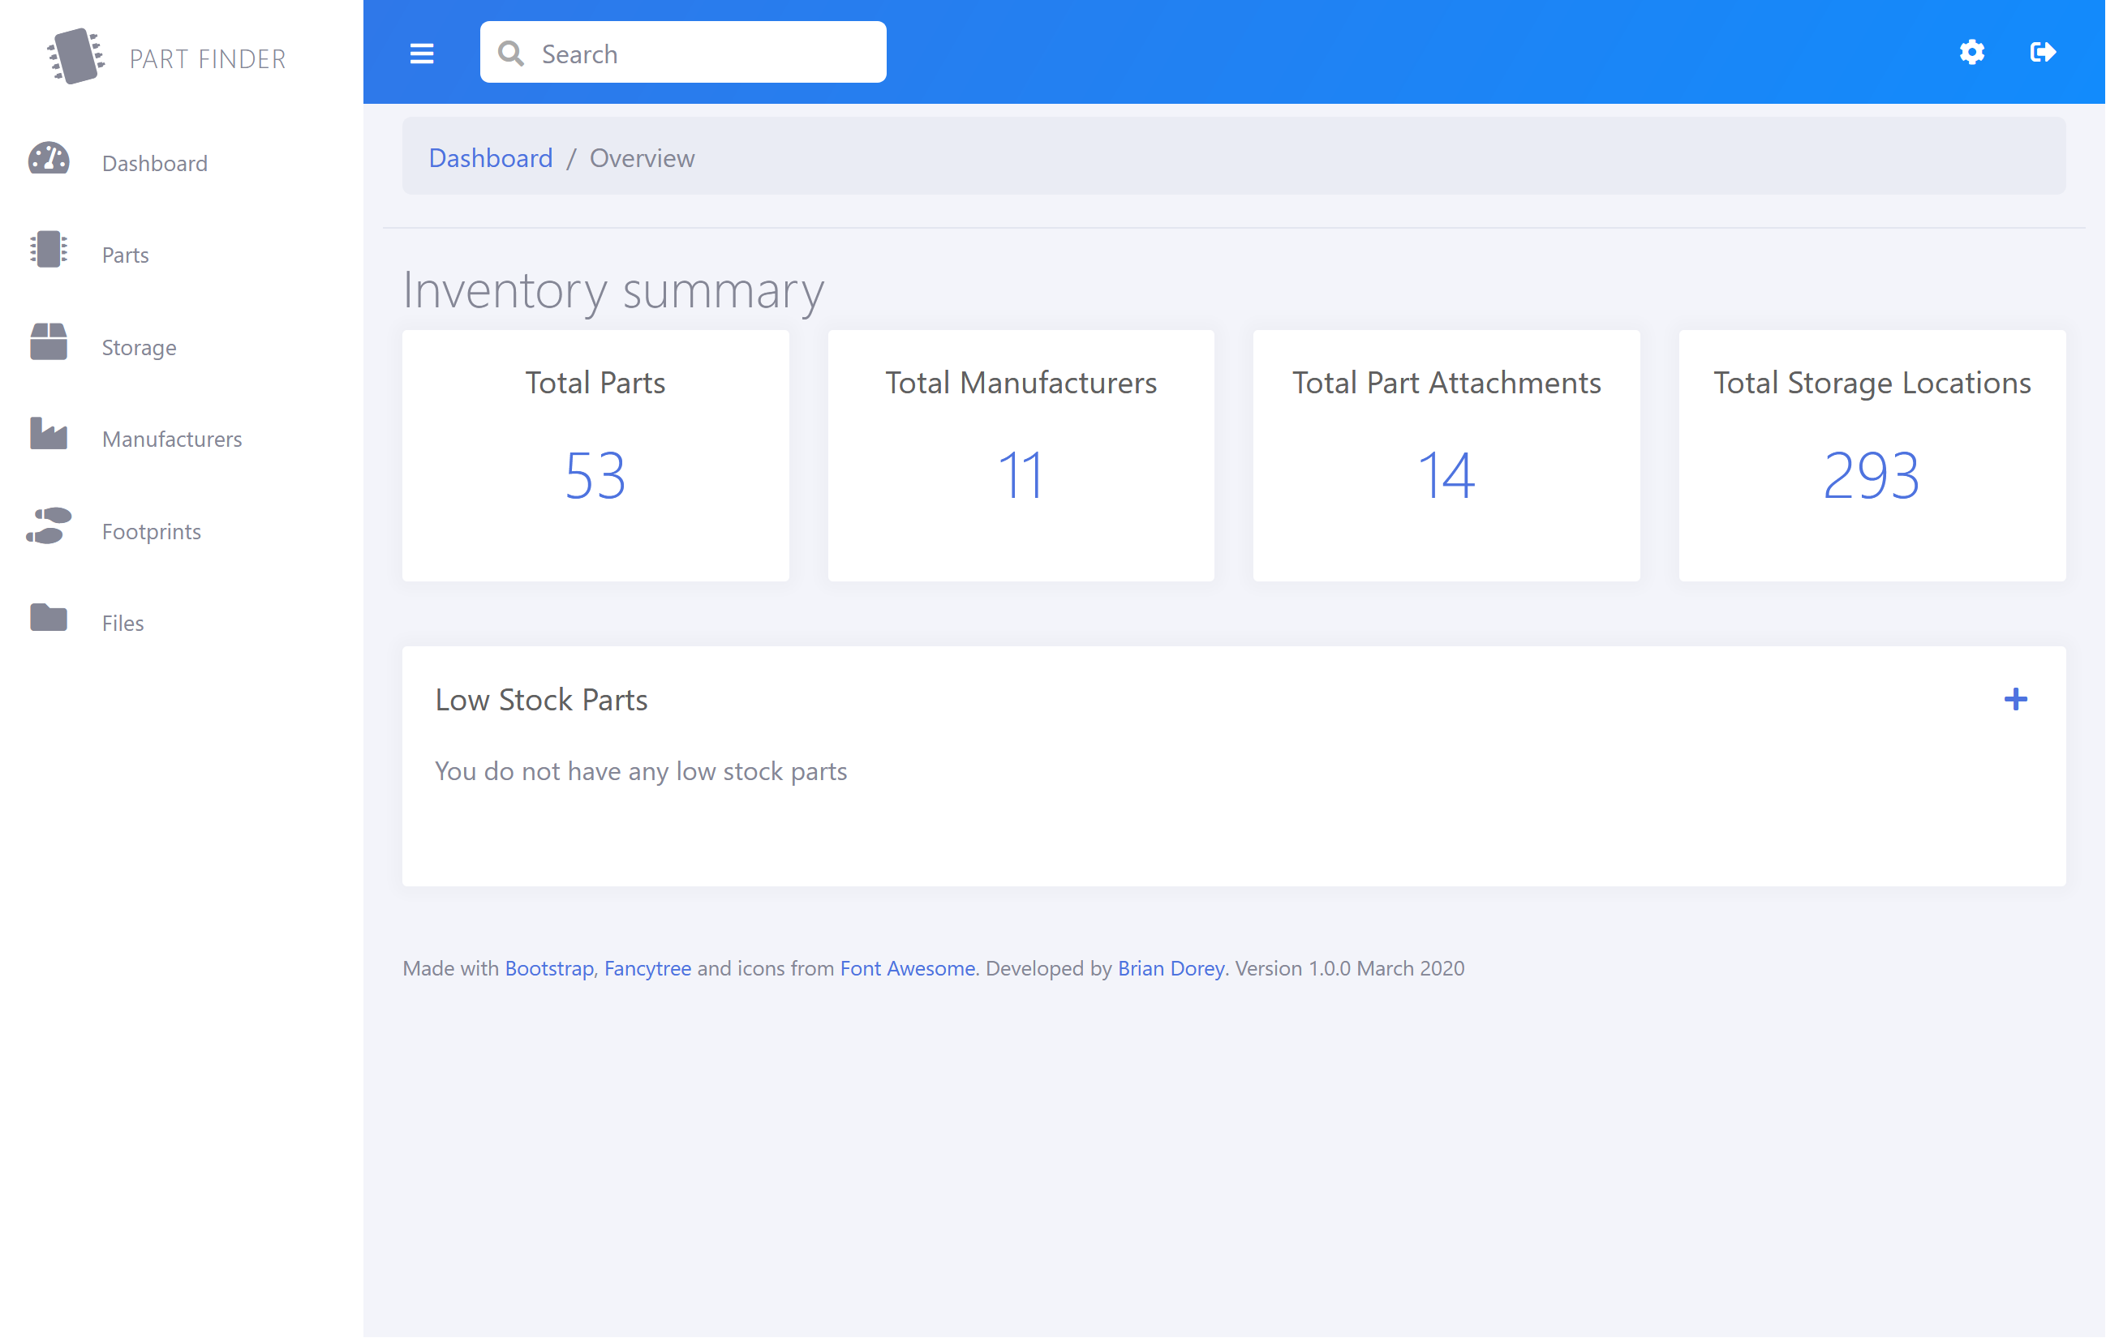
Task: Click the Font Awesome link in footer
Action: 905,968
